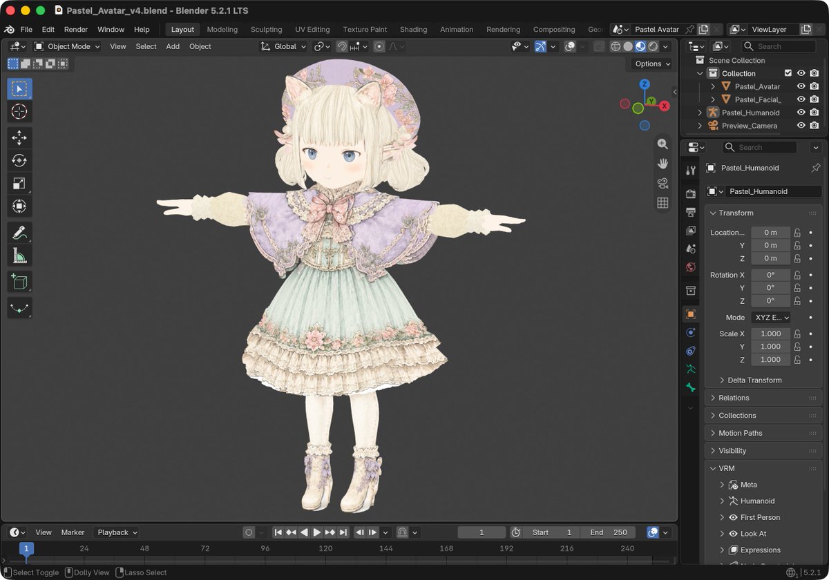Disable rendering for Pastel_Avatar
The height and width of the screenshot is (580, 829).
click(814, 86)
